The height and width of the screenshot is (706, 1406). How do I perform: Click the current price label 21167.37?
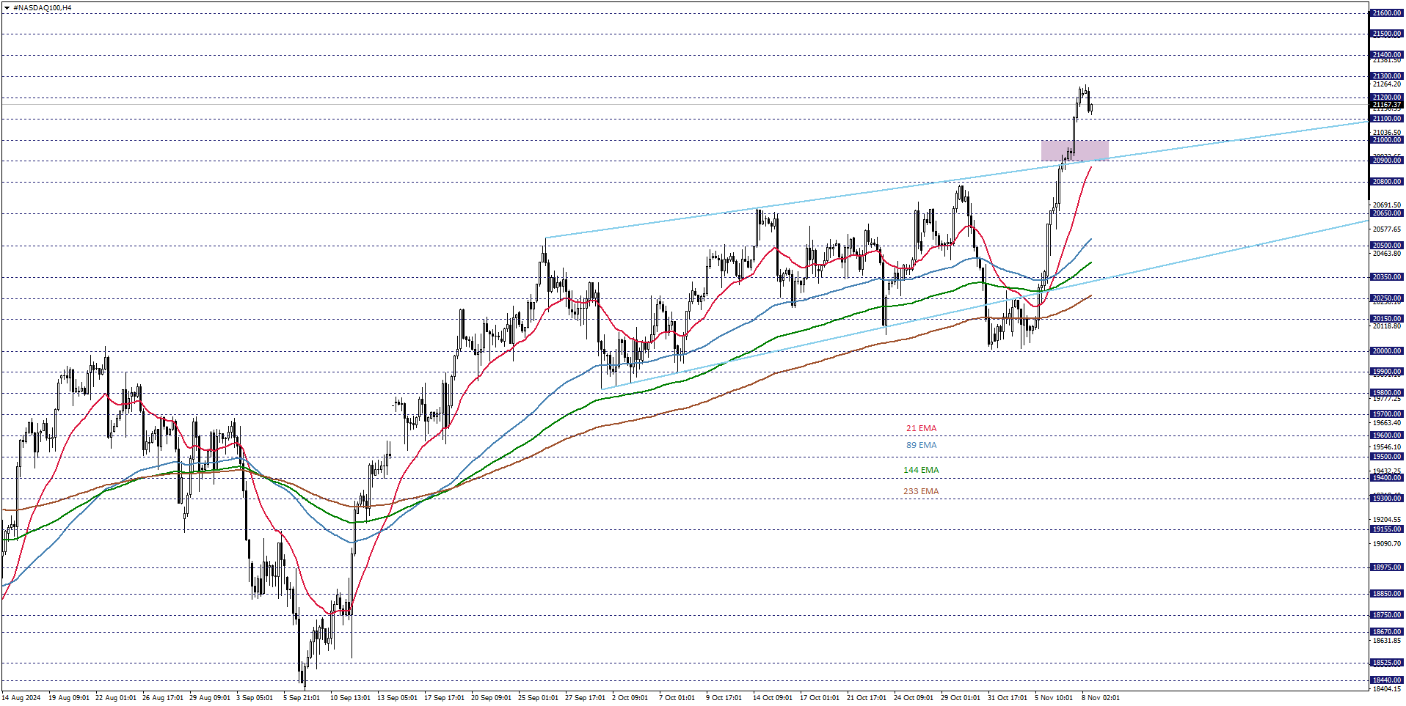point(1386,105)
